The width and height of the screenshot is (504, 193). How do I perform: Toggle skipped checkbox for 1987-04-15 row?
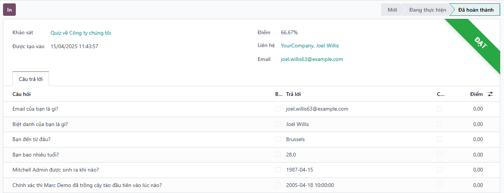click(278, 170)
